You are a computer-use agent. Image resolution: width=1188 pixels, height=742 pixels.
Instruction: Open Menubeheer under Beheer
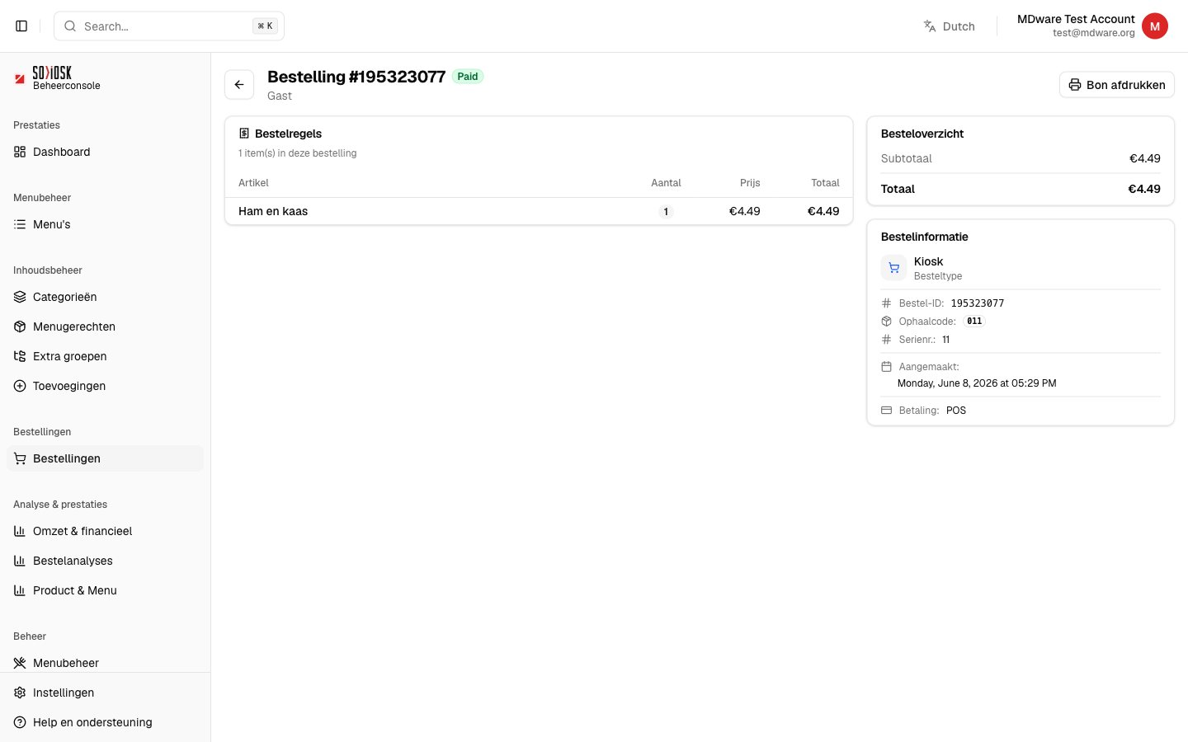coord(105,663)
